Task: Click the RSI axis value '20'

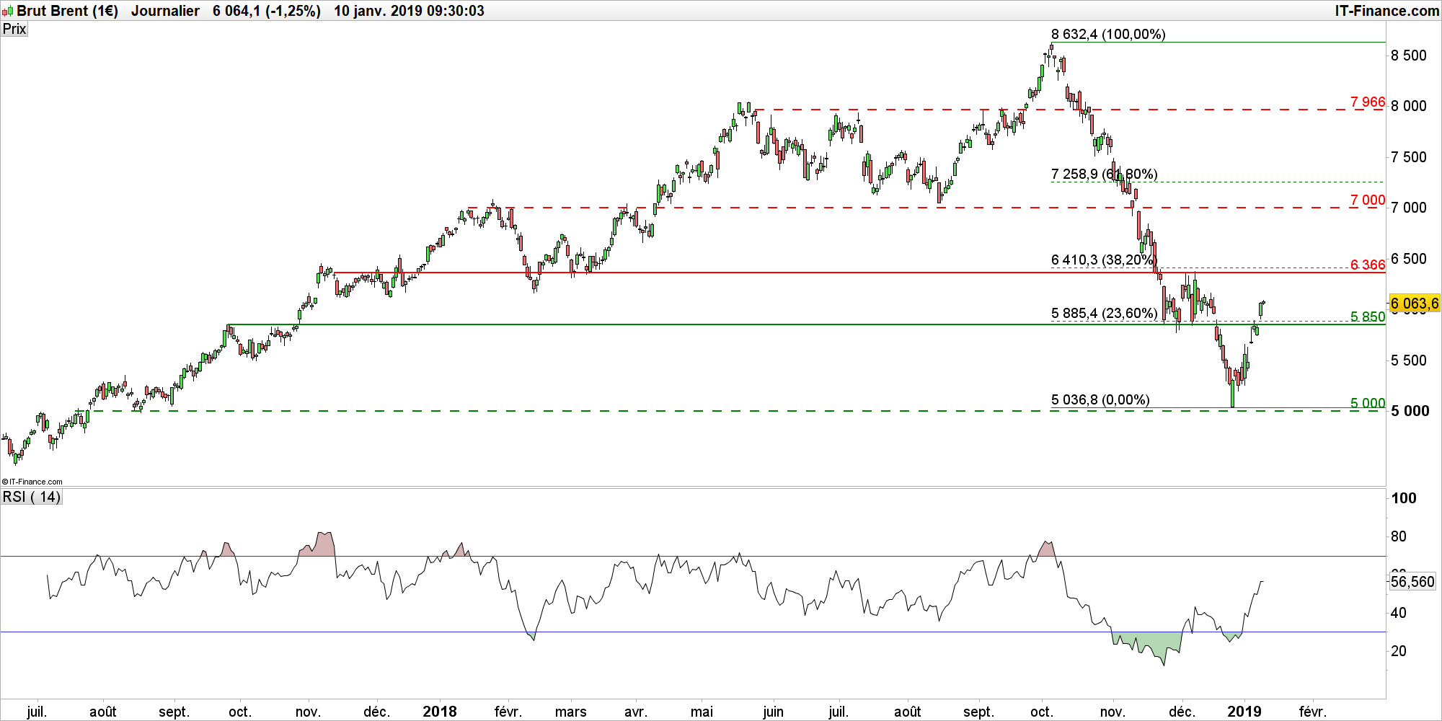Action: pos(1399,651)
